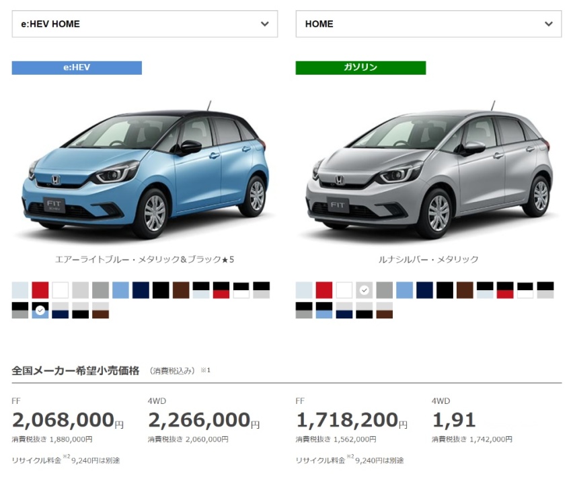Select silver-over-black two-tone swatch for gasoline HOME
The height and width of the screenshot is (482, 573).
click(365, 310)
